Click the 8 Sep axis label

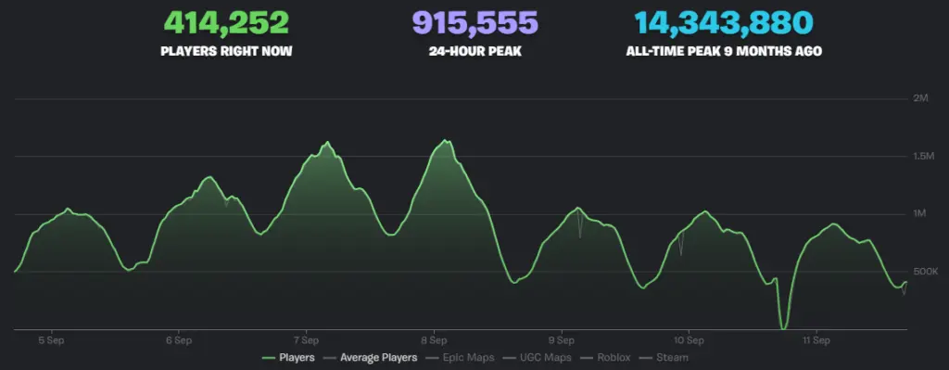click(434, 340)
